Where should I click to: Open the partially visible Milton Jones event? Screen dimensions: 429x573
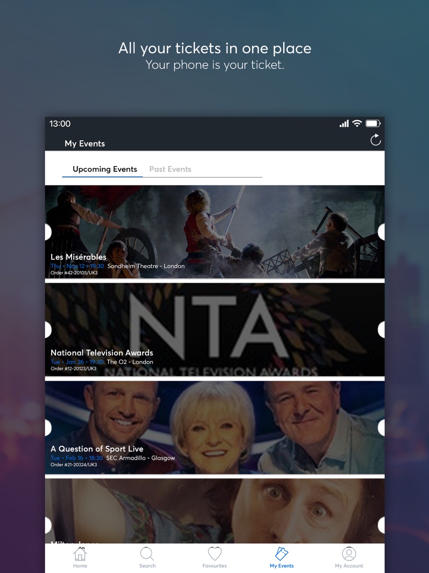(214, 511)
